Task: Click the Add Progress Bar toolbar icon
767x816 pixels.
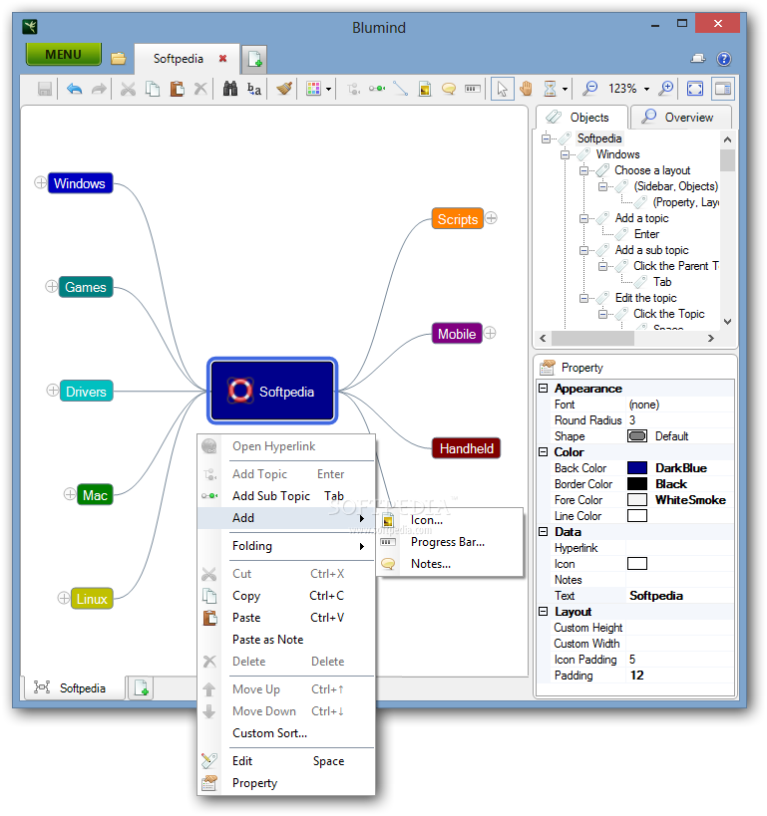Action: [473, 89]
